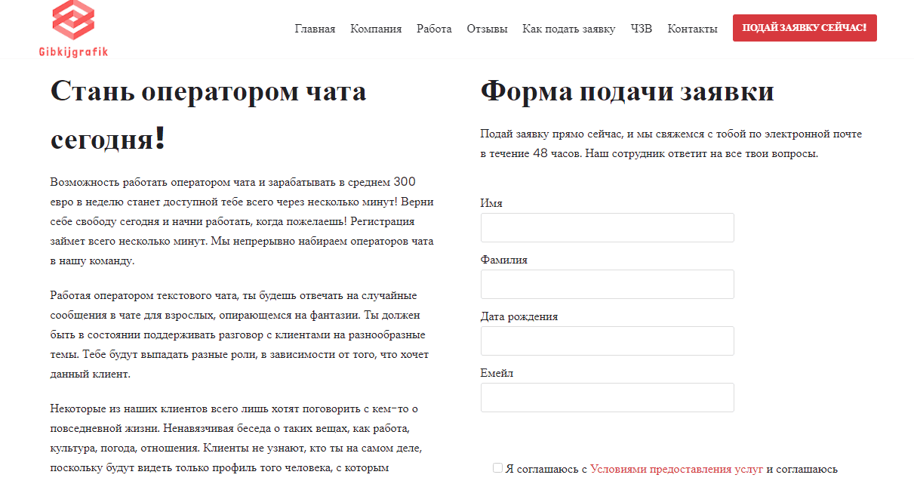
Task: Open the Компания page
Action: (x=375, y=28)
